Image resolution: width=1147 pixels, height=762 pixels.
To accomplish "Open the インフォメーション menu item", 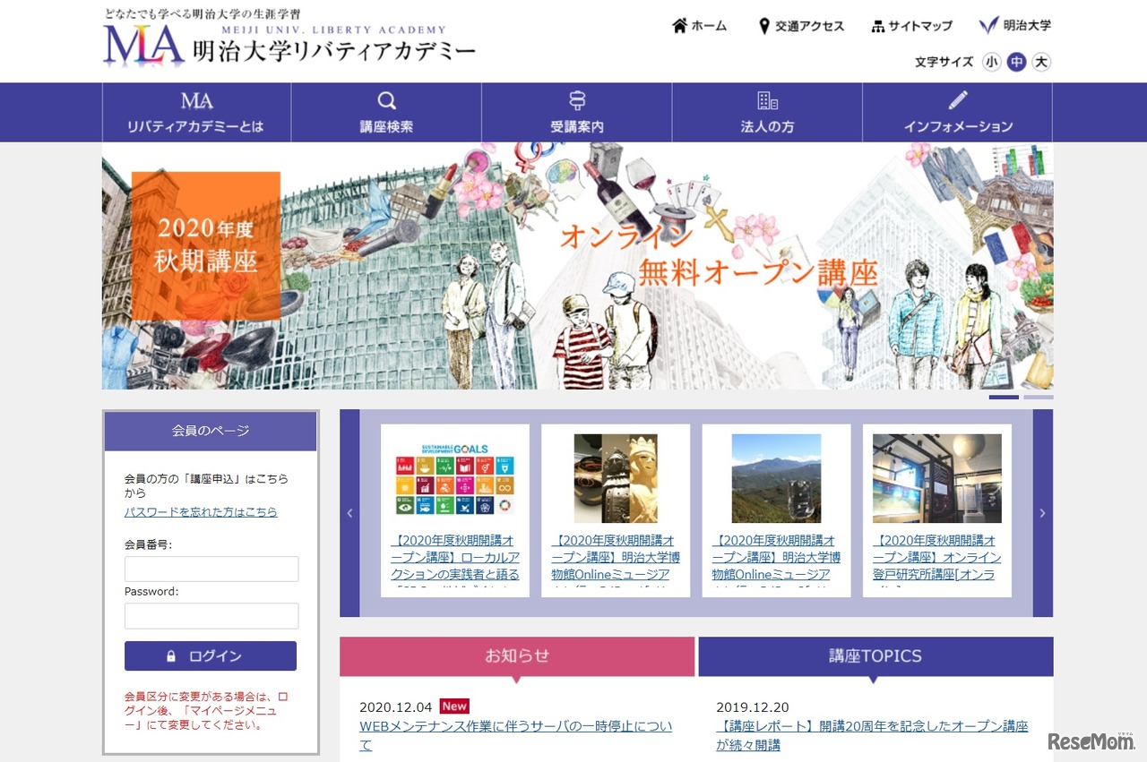I will tap(958, 113).
